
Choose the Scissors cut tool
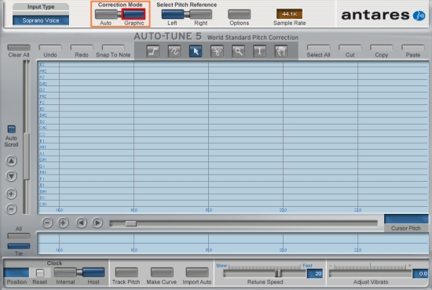click(x=217, y=52)
